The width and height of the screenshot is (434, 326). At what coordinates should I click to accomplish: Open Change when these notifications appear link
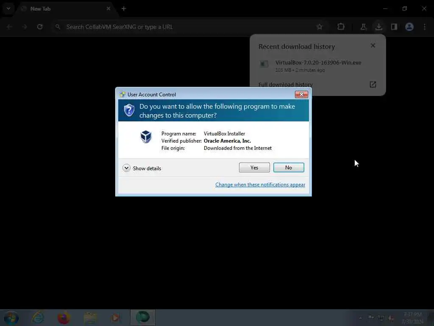(260, 185)
